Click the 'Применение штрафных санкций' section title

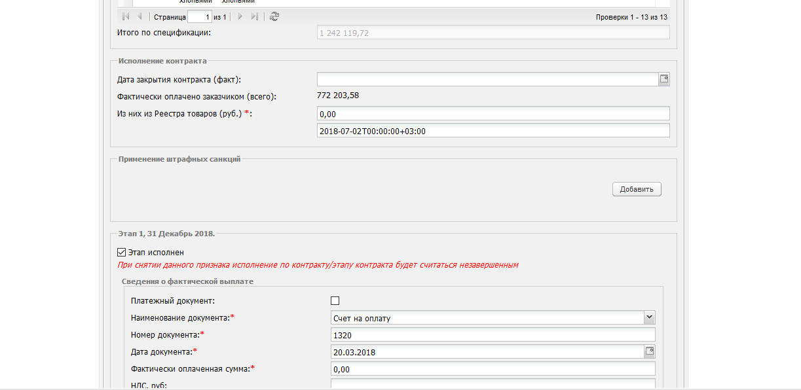coord(179,159)
